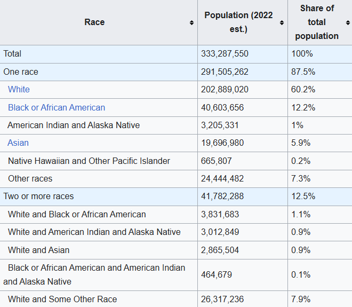
Task: Select the value 202,889,020
Action: click(x=225, y=90)
